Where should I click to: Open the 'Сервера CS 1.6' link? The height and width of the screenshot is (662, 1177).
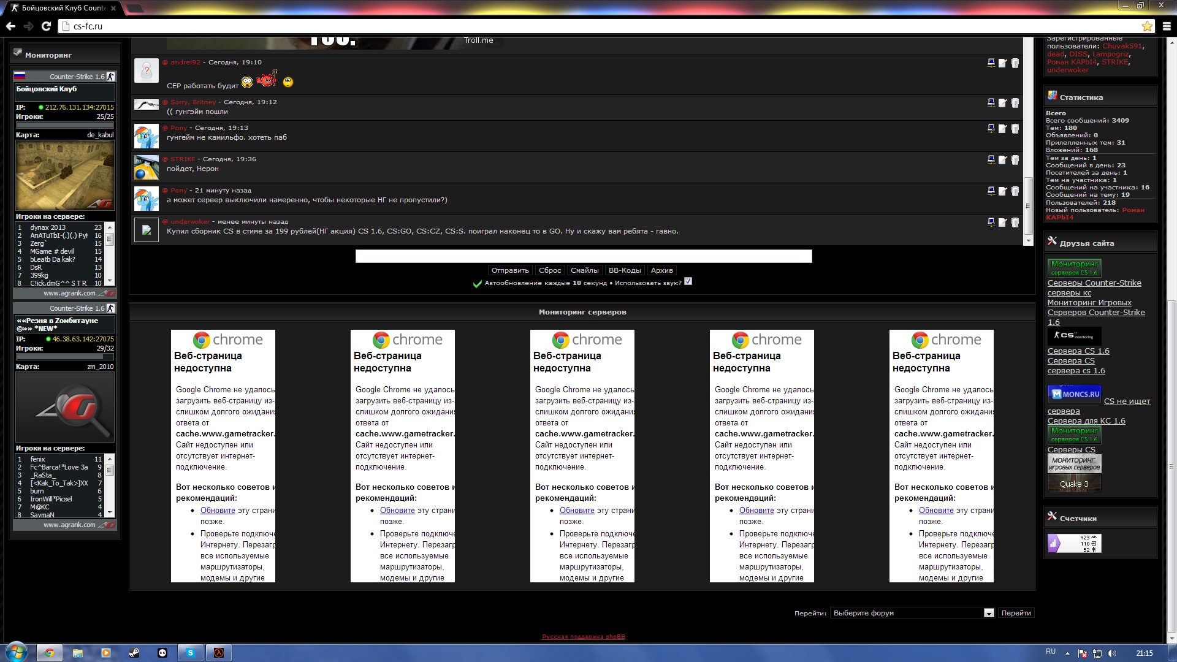(x=1078, y=351)
